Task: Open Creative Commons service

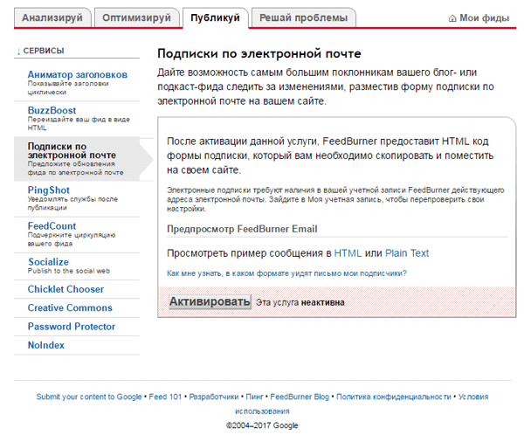Action: pos(70,308)
